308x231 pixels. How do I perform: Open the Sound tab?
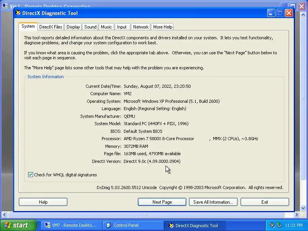pyautogui.click(x=90, y=27)
